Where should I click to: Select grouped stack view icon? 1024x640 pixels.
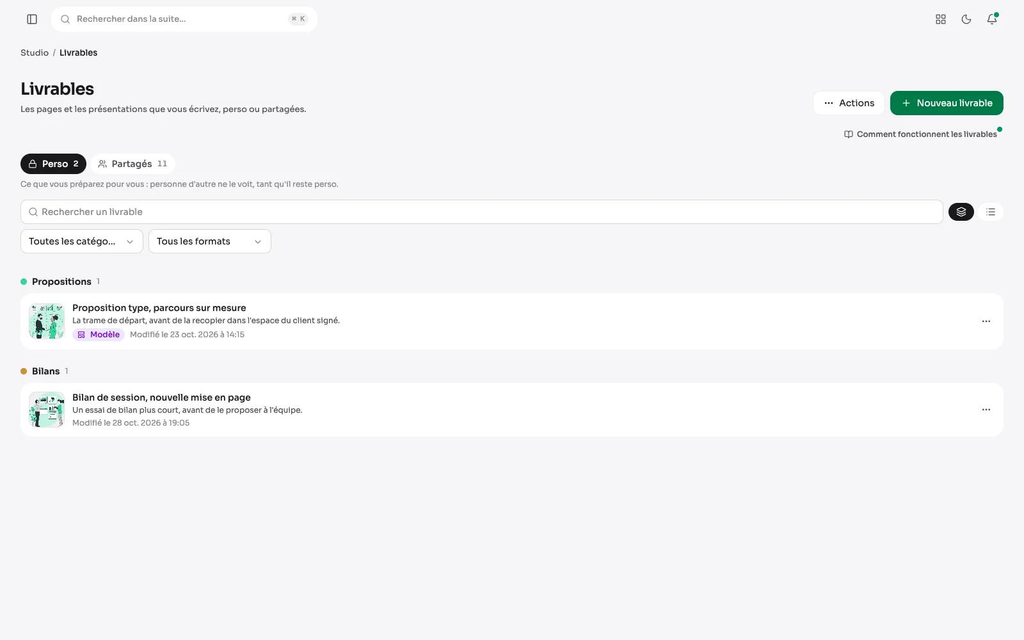961,212
